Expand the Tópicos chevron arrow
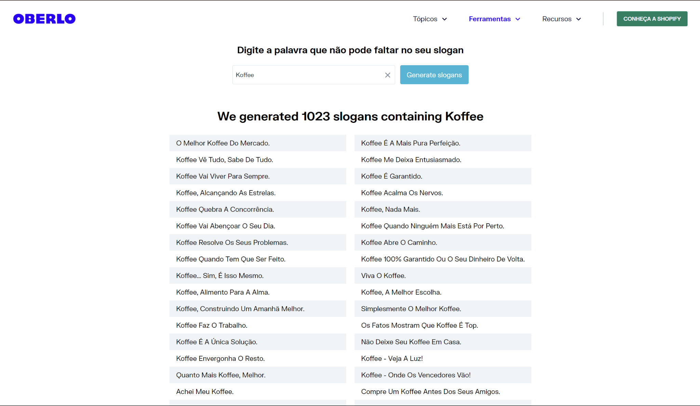 click(x=445, y=19)
